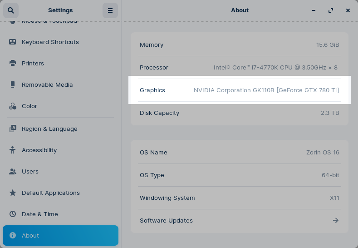The width and height of the screenshot is (358, 248).
Task: Click the Region & Language icon
Action: (13, 129)
